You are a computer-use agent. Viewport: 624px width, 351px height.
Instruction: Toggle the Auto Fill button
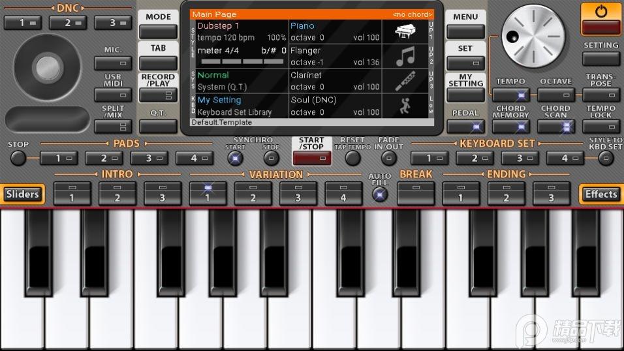(379, 193)
